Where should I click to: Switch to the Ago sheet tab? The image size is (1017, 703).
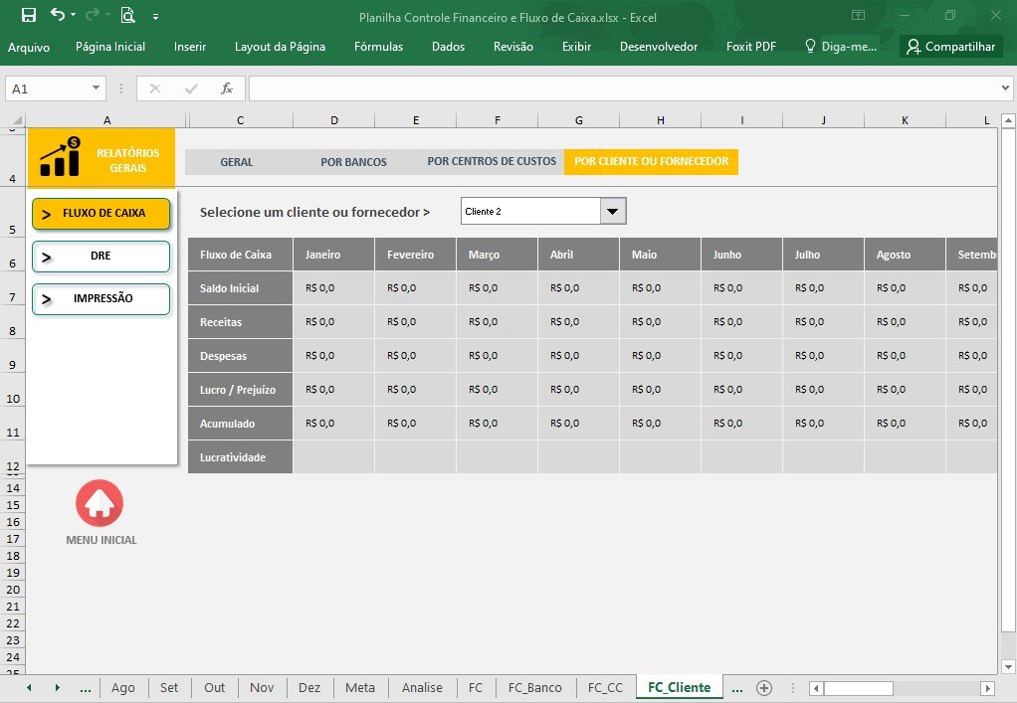(123, 687)
